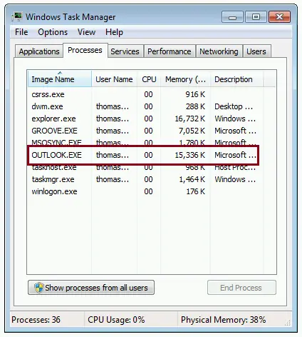This screenshot has height=337, width=302.
Task: Open the Help menu
Action: point(114,32)
